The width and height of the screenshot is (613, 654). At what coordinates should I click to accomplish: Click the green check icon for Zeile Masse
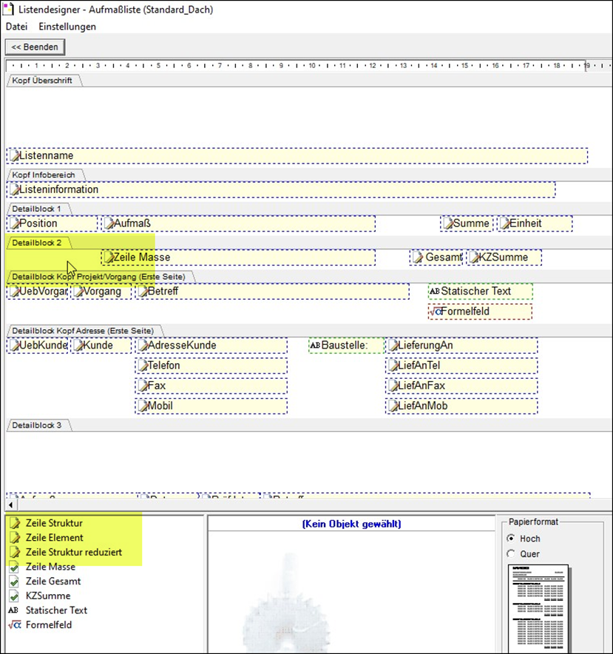click(13, 567)
